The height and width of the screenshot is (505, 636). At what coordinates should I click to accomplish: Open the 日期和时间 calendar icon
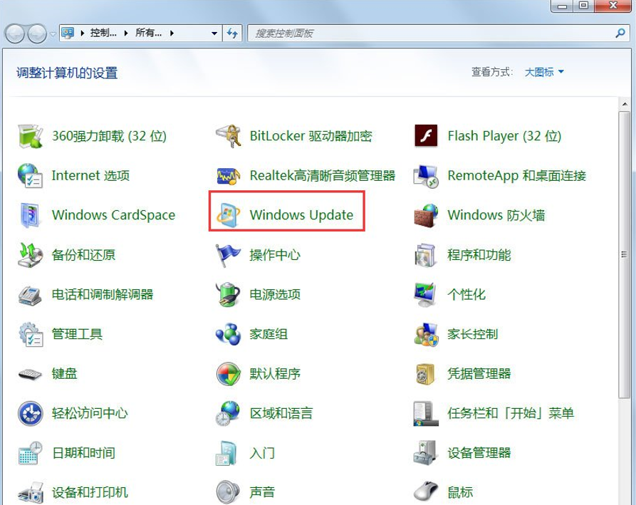(x=31, y=453)
